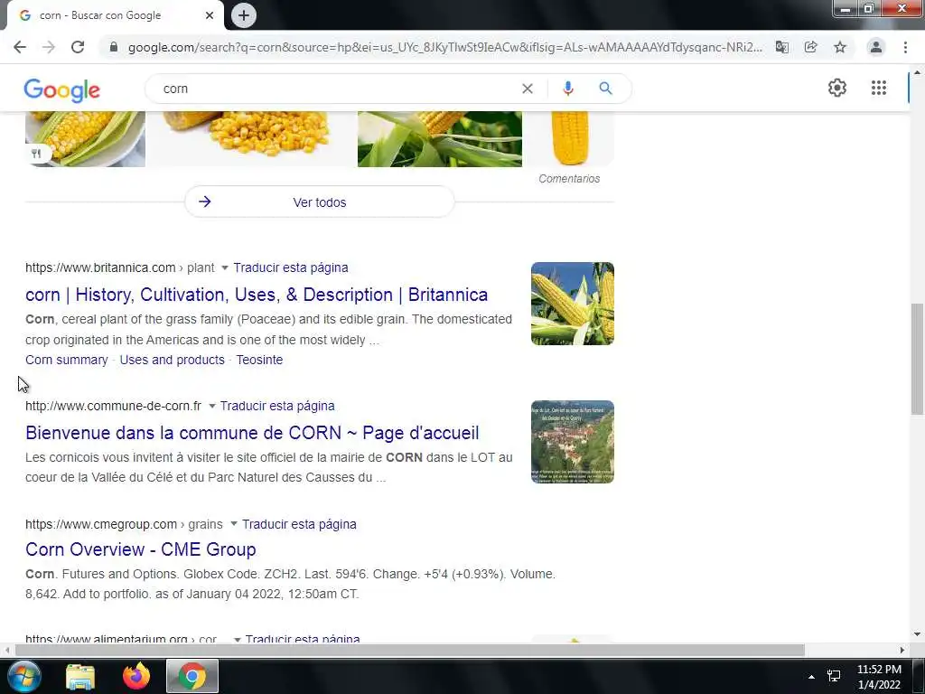Expand britannica.com result options arrow
Image resolution: width=925 pixels, height=694 pixels.
pos(224,267)
